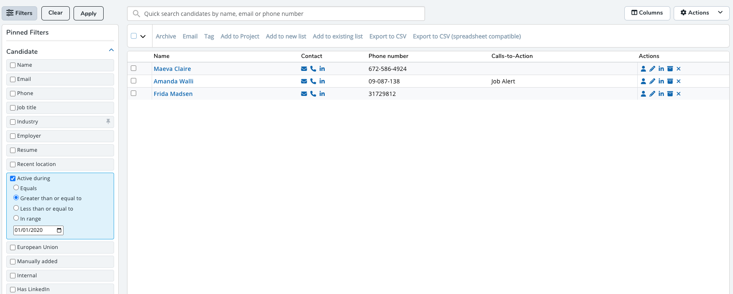Click the archive box icon for Amanda Walli
The width and height of the screenshot is (733, 294).
pyautogui.click(x=670, y=81)
